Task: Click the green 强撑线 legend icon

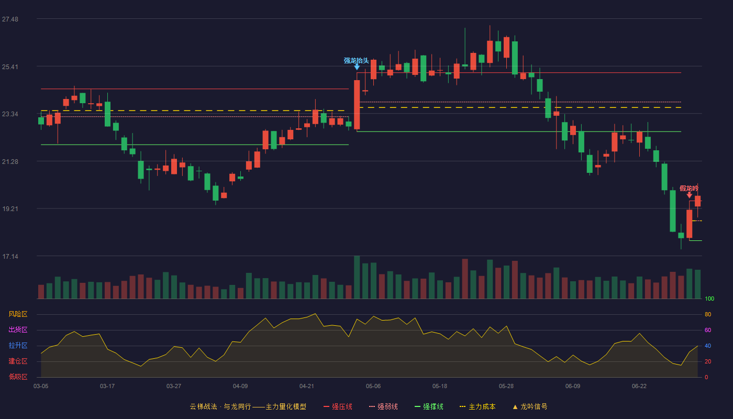Action: [417, 406]
